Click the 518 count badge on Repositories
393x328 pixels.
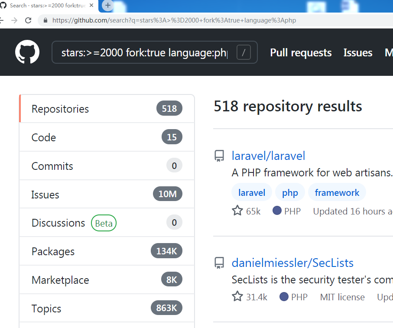click(169, 108)
